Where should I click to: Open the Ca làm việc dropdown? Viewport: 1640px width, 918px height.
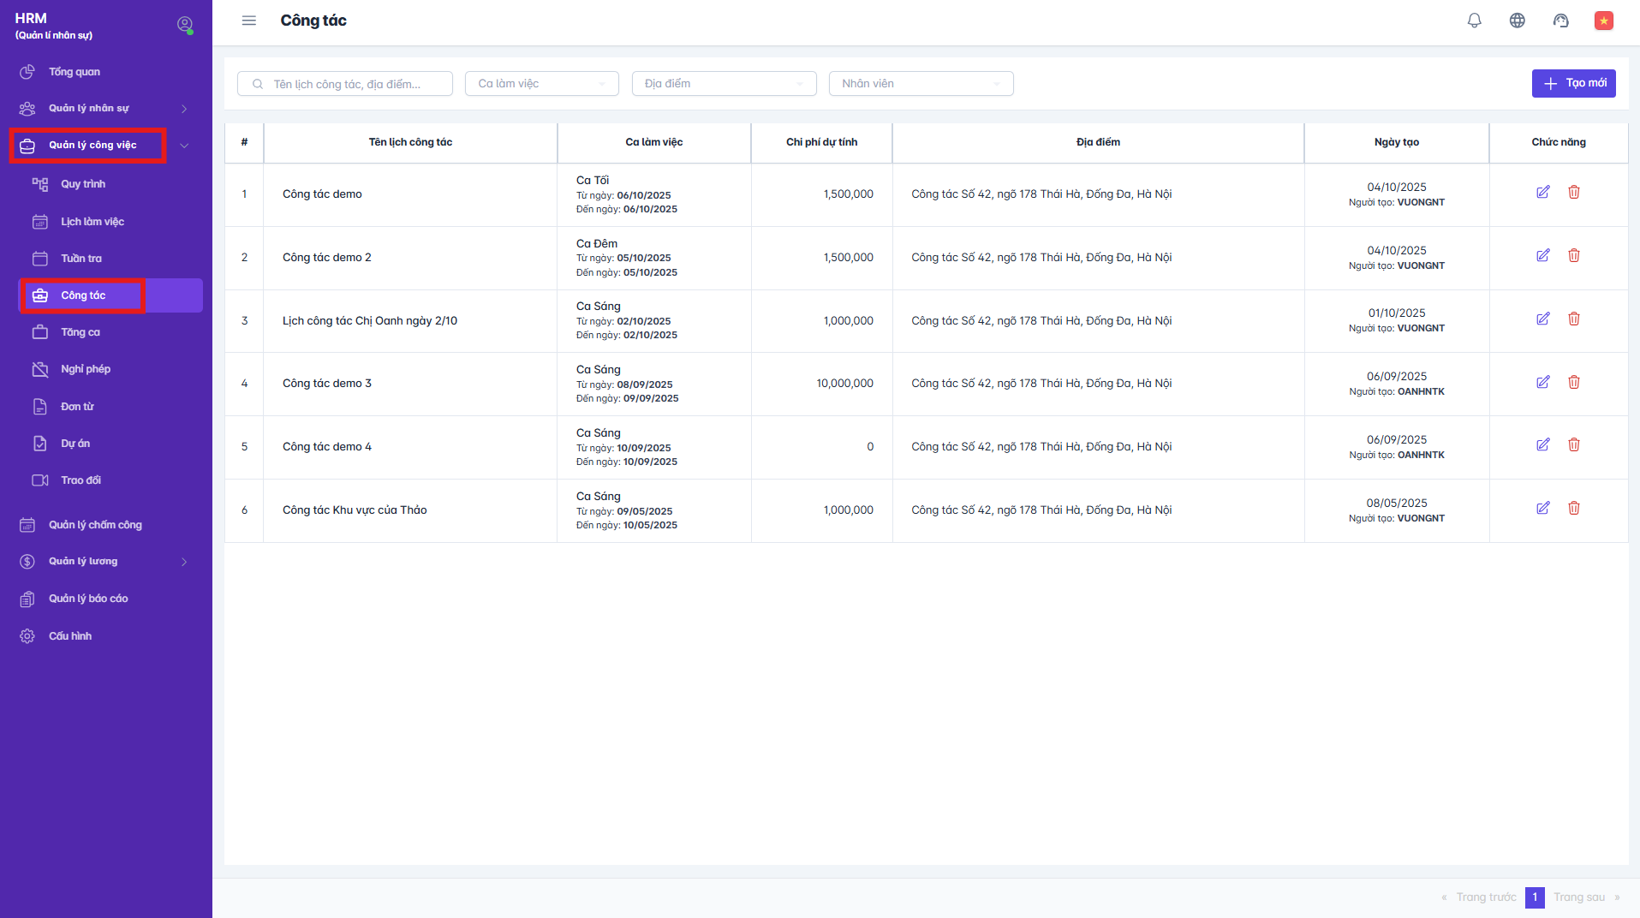pos(541,84)
